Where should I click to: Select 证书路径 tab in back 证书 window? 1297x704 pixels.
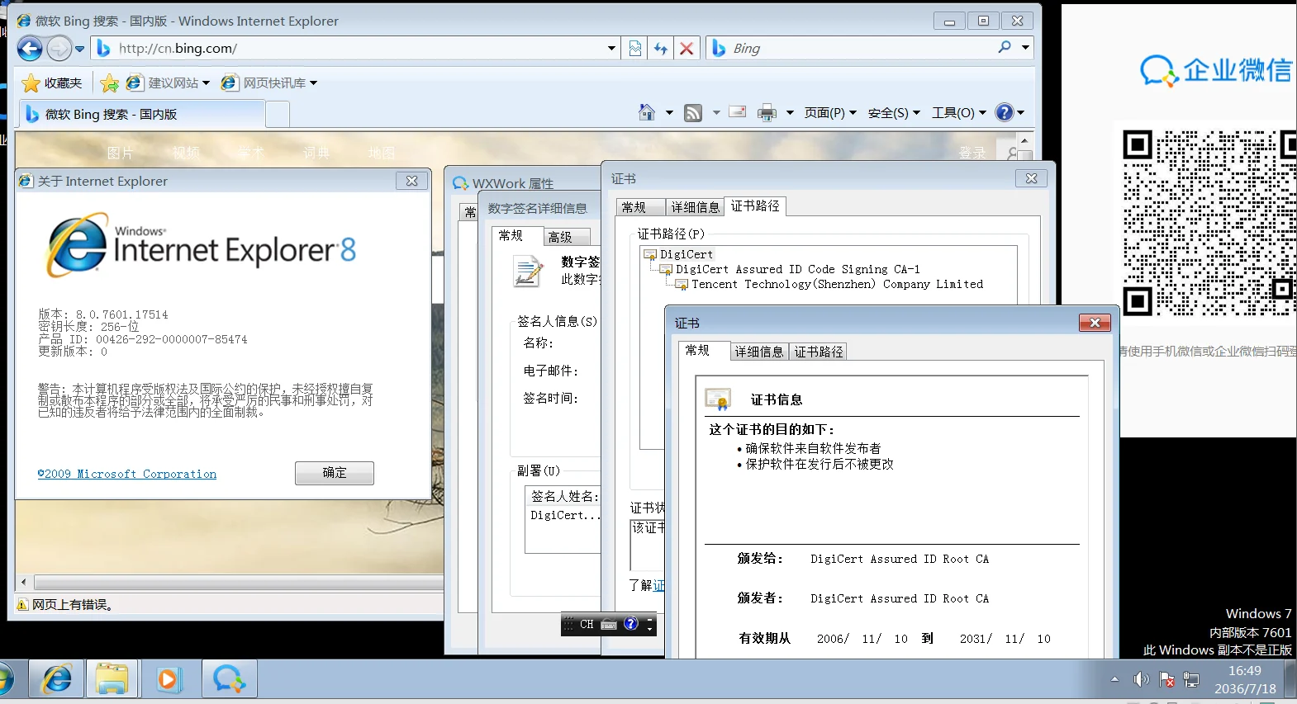pyautogui.click(x=755, y=206)
